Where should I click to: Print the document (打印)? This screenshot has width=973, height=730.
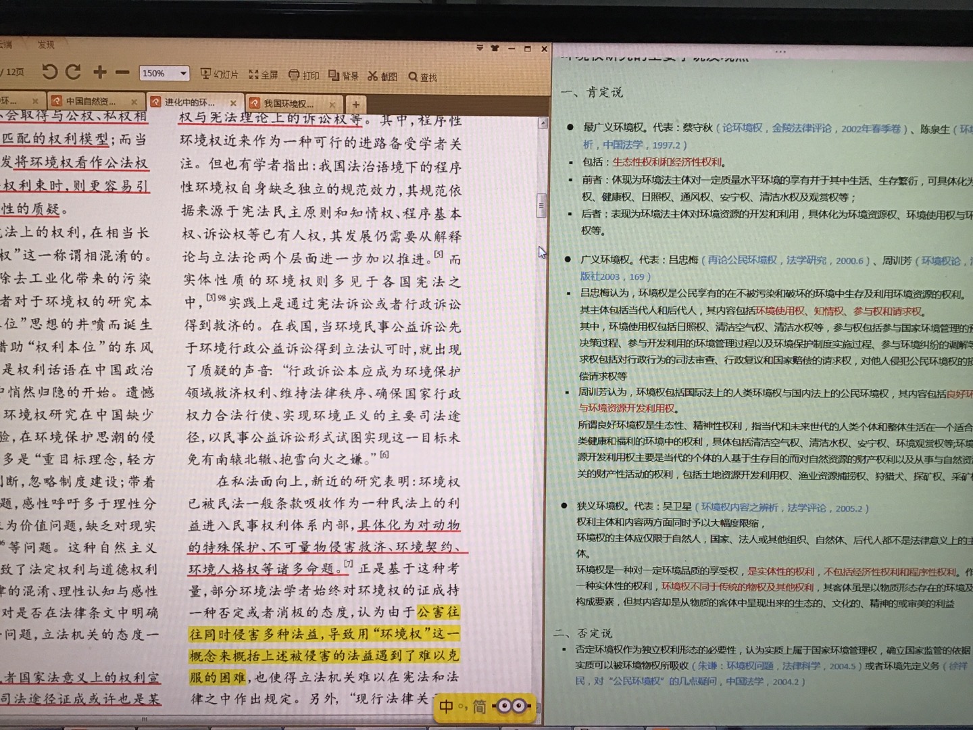(x=303, y=76)
